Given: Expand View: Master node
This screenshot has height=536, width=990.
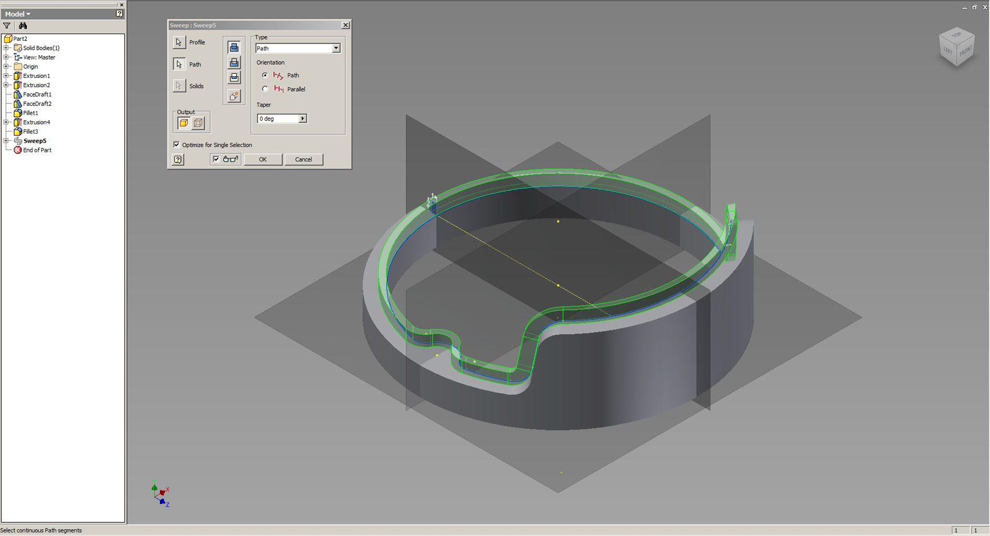Looking at the screenshot, I should 6,57.
